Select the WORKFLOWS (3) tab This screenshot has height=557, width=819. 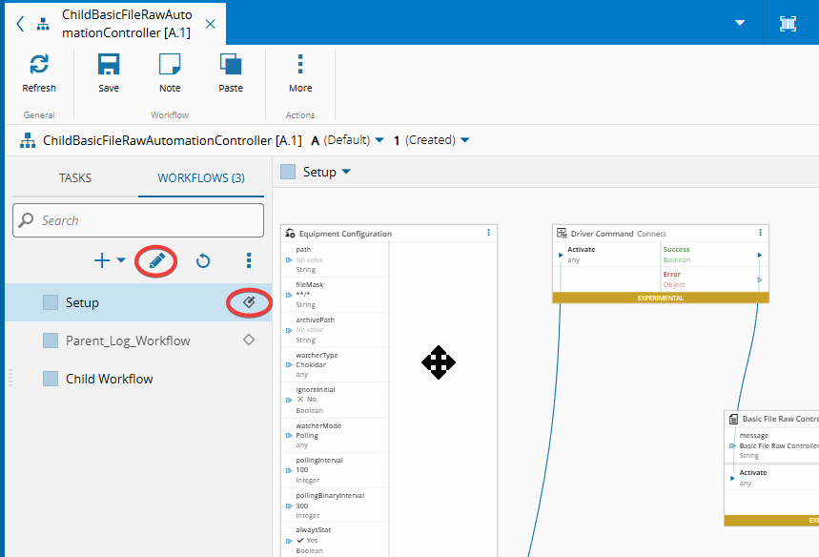click(x=201, y=178)
